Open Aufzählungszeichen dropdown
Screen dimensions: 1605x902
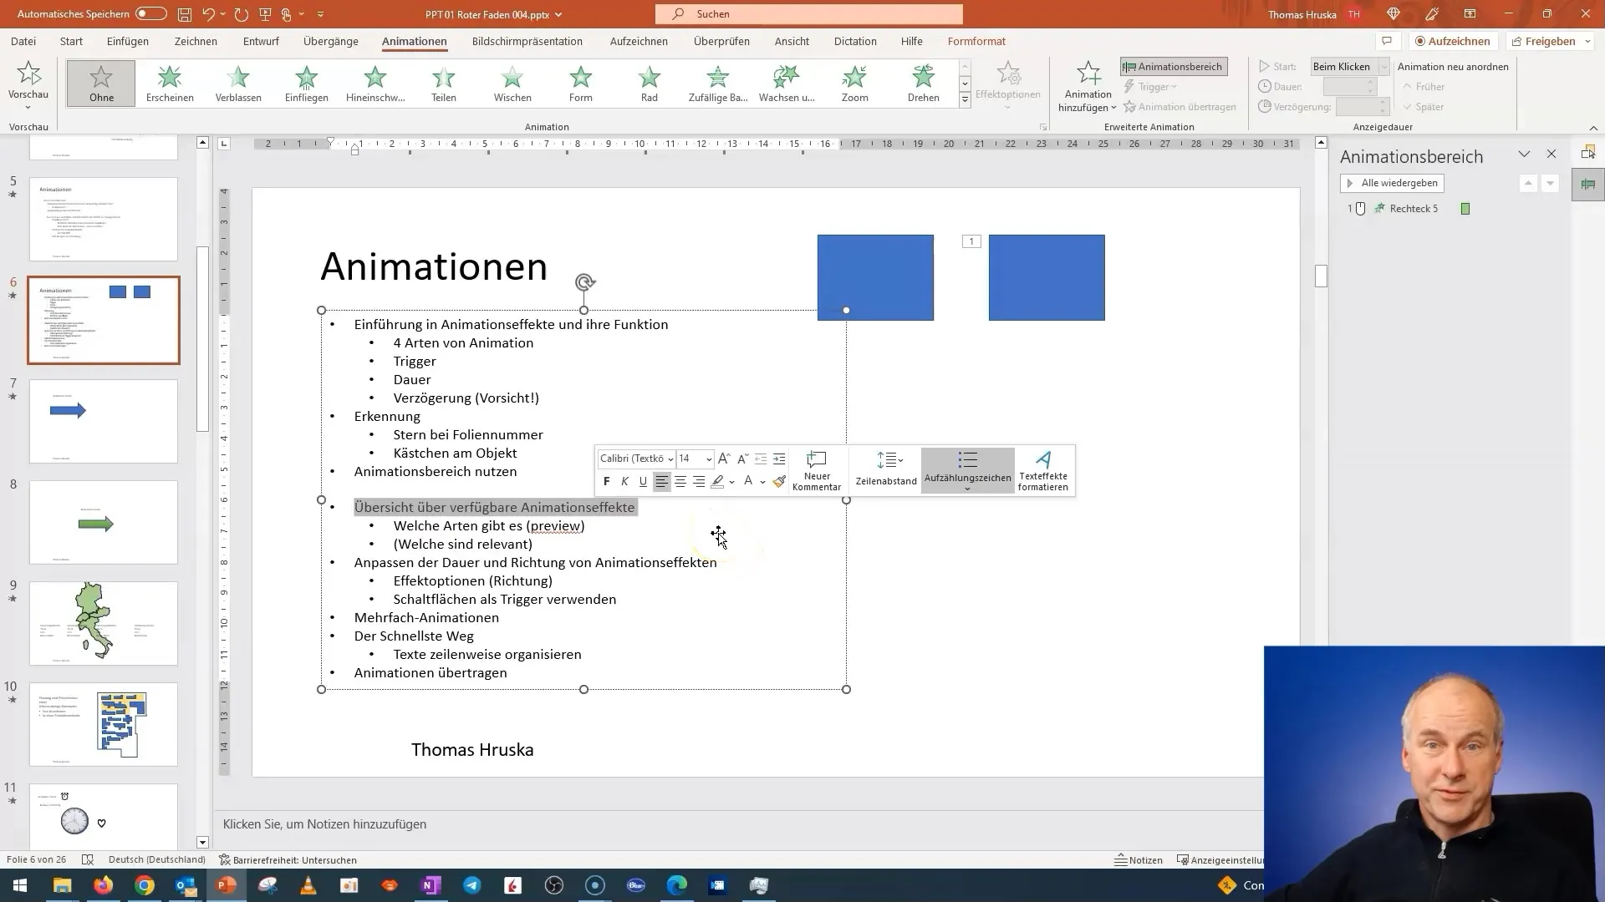click(967, 471)
